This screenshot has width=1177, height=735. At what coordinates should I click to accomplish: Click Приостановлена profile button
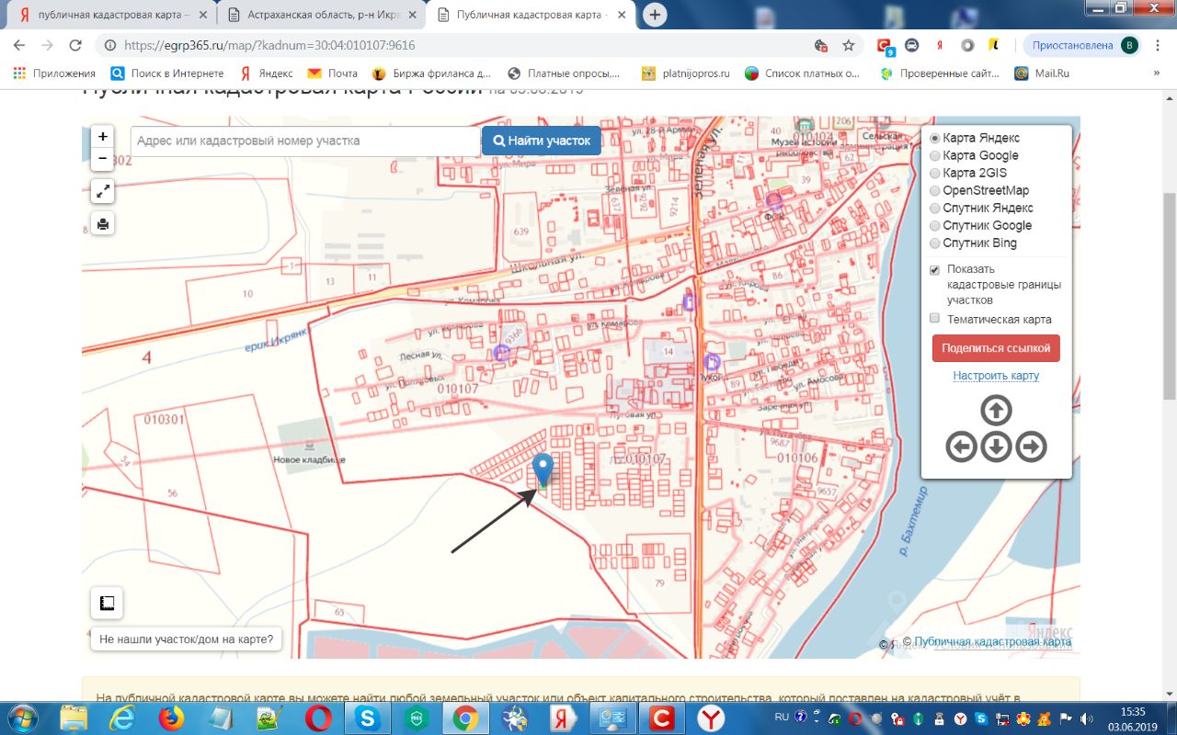[x=1083, y=45]
